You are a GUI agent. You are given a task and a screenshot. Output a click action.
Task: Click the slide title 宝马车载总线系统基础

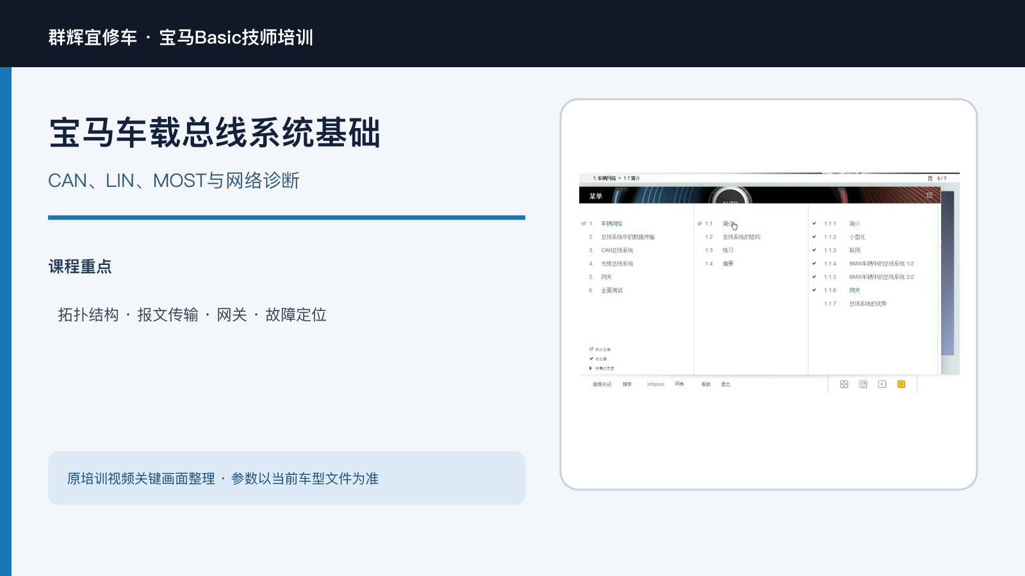[215, 133]
